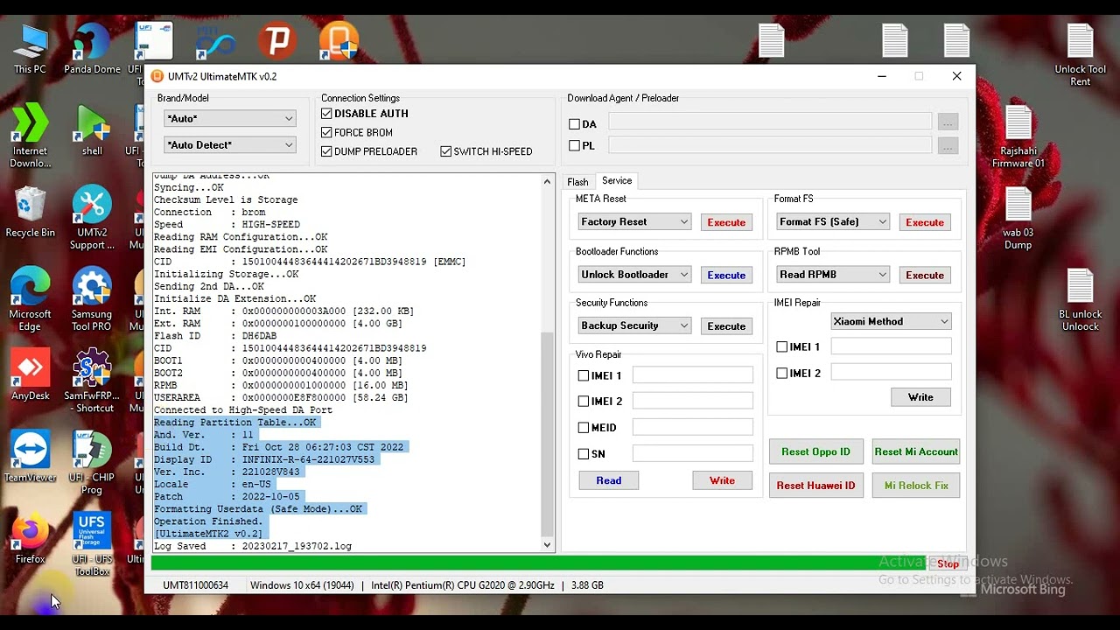The height and width of the screenshot is (630, 1120).
Task: Open the TeamViewer desktop icon
Action: [30, 456]
